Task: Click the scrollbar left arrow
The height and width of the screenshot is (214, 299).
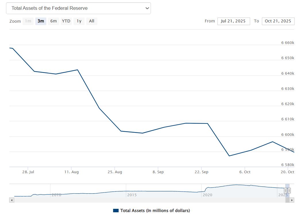Action: click(11, 200)
